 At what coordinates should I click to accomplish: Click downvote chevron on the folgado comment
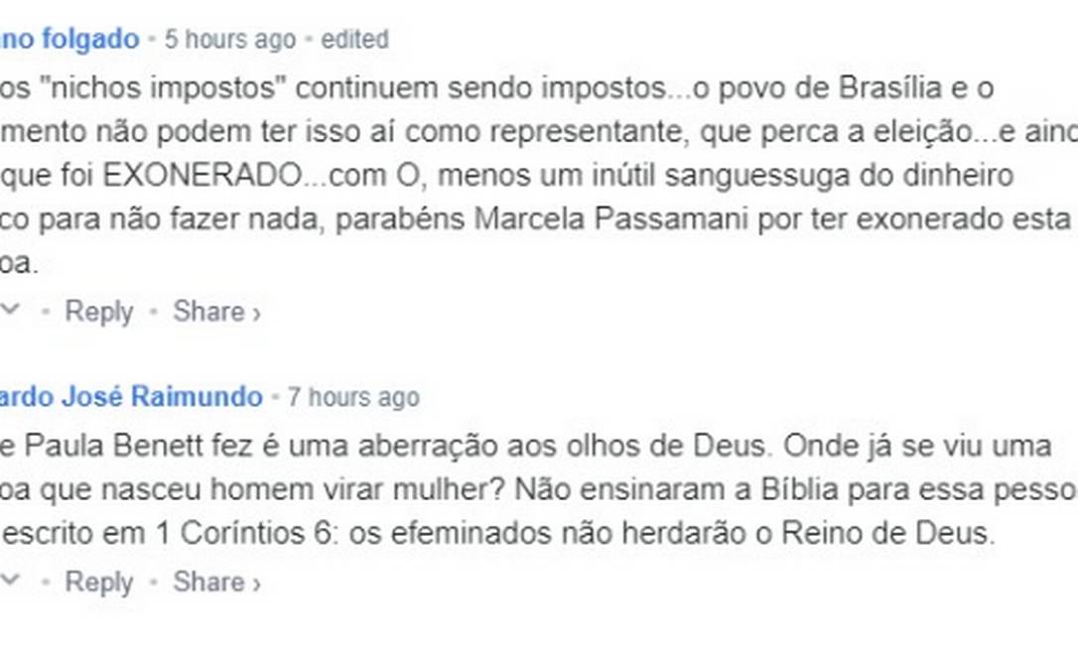tap(10, 311)
